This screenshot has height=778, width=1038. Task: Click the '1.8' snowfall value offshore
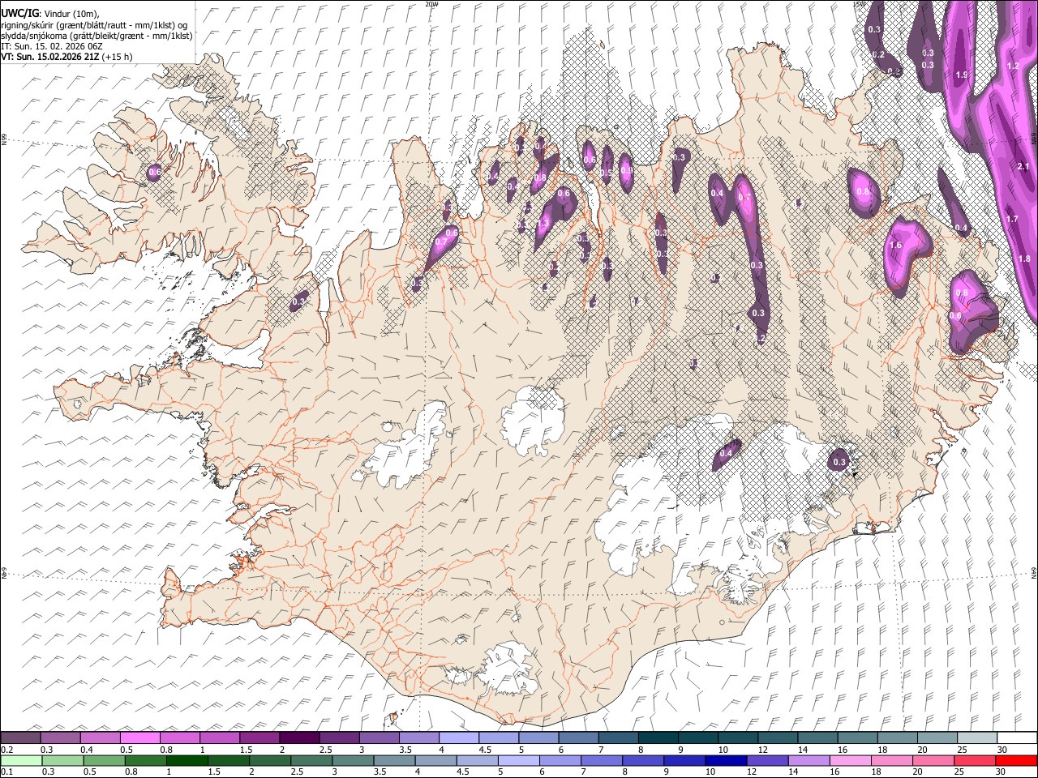pos(1024,259)
